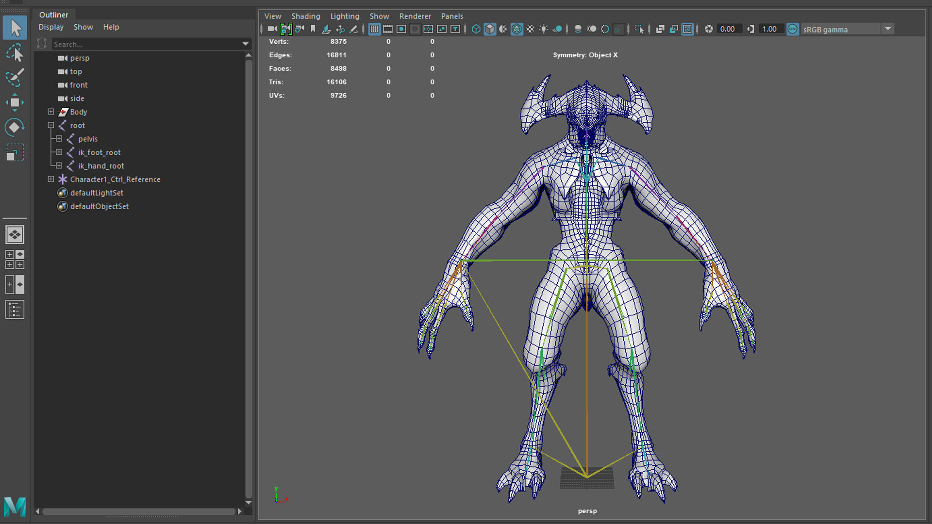The height and width of the screenshot is (524, 932).
Task: Open the Renderer menu
Action: [x=415, y=16]
